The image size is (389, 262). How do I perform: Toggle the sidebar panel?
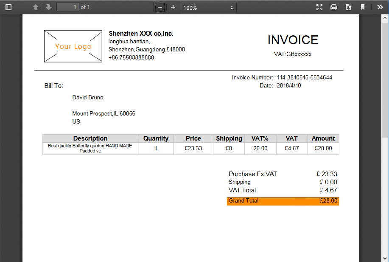coord(8,7)
